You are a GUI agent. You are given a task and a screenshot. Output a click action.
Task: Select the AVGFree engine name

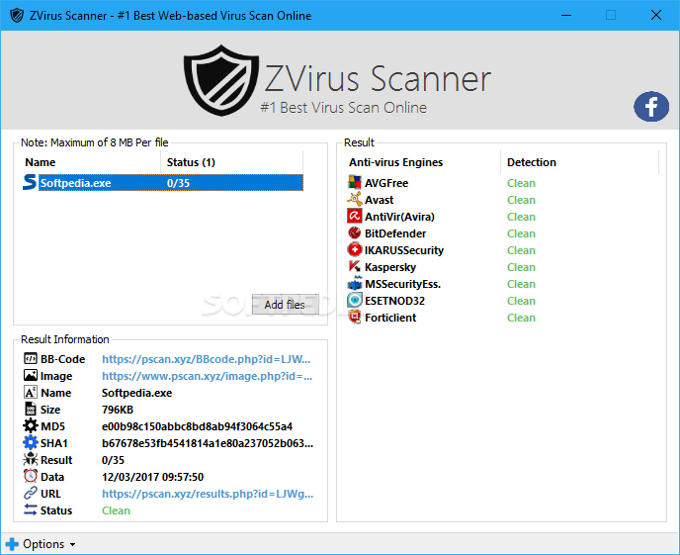point(386,183)
